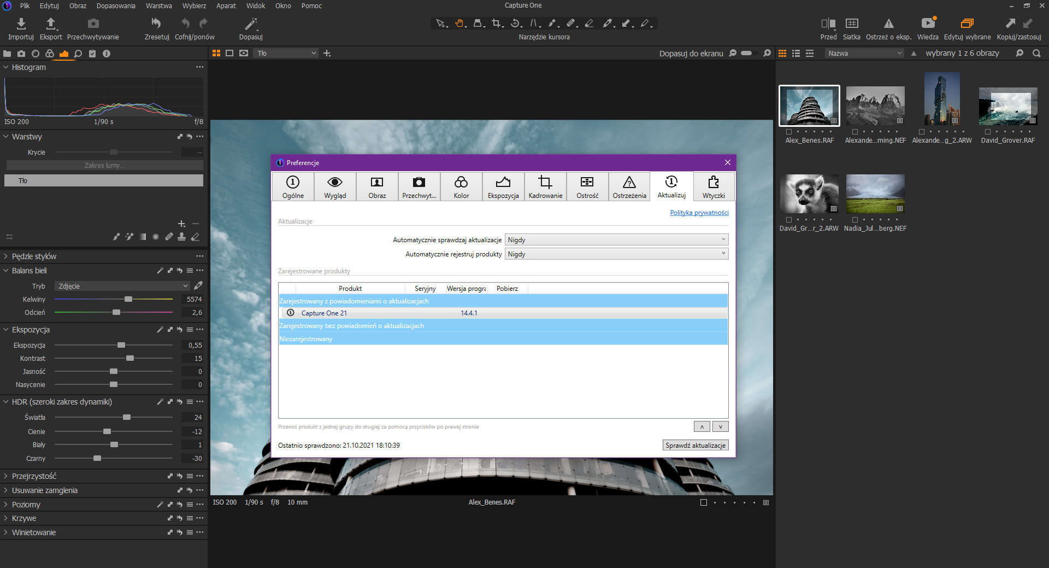
Task: Open Automatycznie sprawdzaj aktualizacje dropdown
Action: click(x=616, y=239)
